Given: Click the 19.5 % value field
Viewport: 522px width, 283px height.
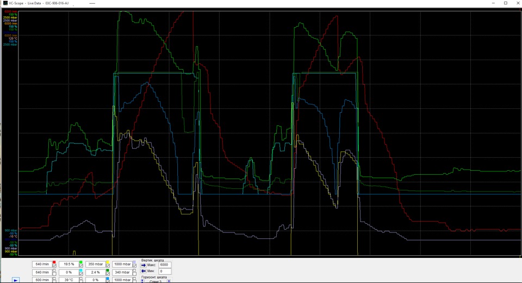Looking at the screenshot, I should click(69, 264).
